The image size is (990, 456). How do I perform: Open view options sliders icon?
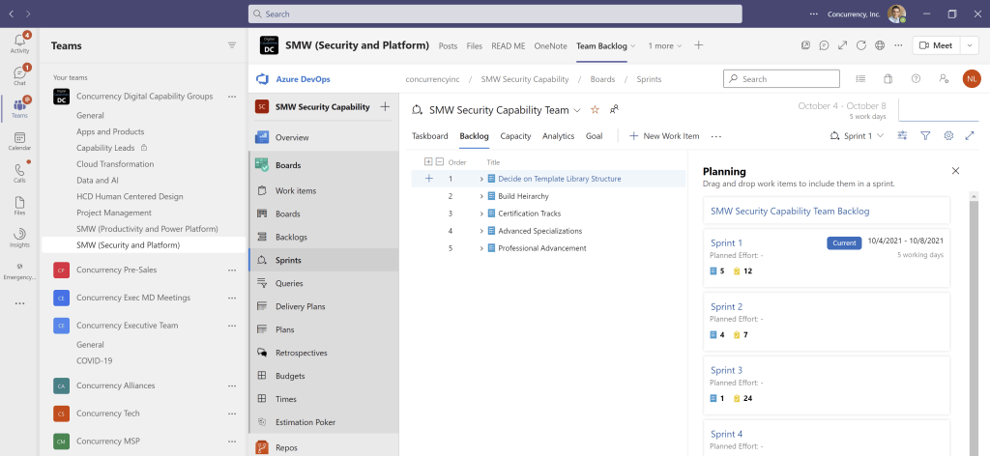[x=902, y=136]
